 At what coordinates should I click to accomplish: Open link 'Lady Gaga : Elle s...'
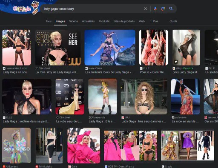pyautogui.click(x=102, y=122)
